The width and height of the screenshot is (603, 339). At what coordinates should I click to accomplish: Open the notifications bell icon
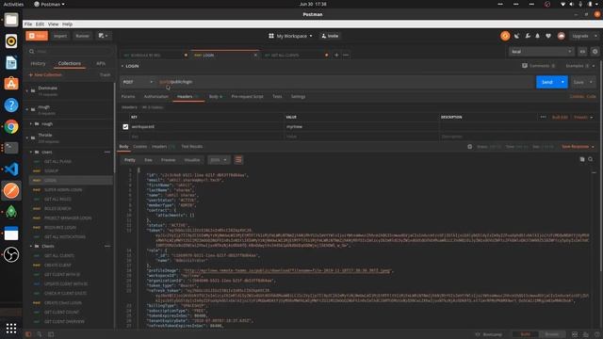pos(538,36)
